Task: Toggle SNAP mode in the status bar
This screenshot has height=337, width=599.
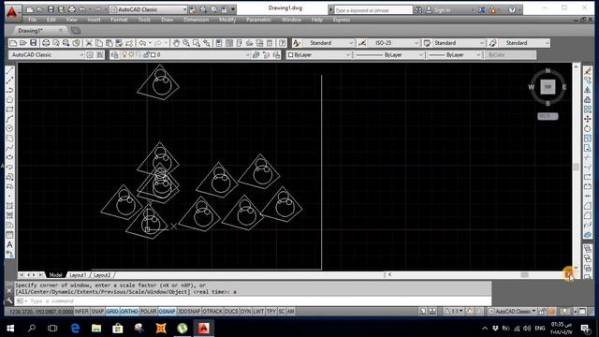Action: pyautogui.click(x=97, y=312)
